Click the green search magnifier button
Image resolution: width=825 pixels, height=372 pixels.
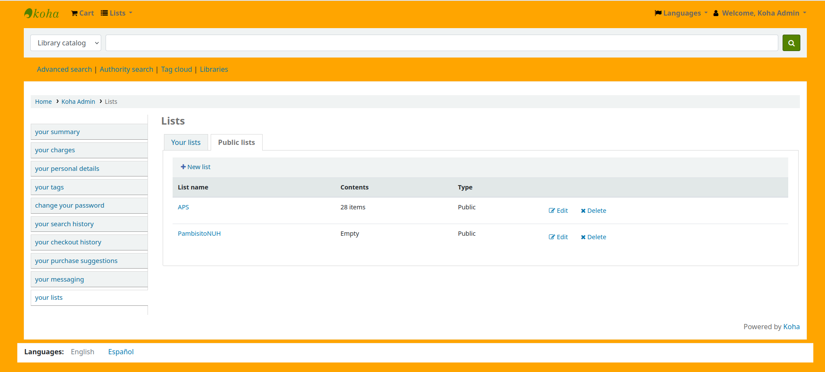point(791,43)
